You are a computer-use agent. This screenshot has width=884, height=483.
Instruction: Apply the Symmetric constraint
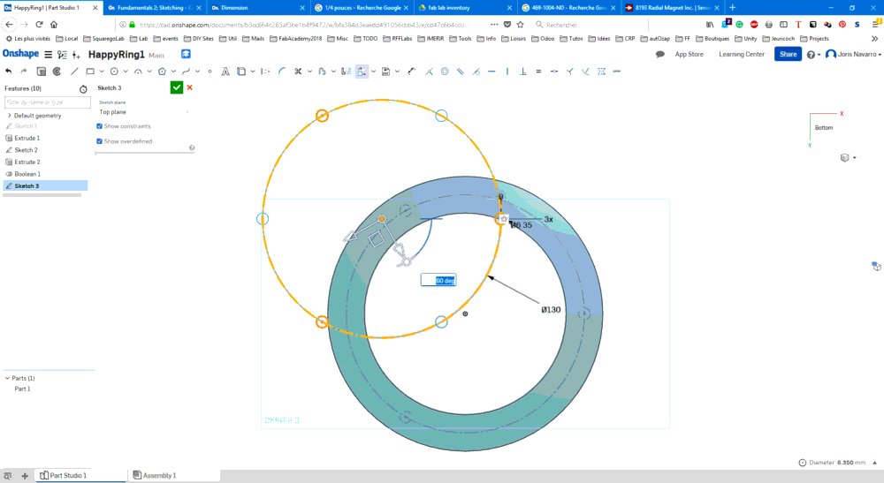(x=601, y=72)
